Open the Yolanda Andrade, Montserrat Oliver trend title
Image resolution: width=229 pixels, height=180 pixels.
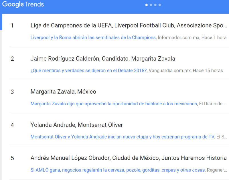76,125
